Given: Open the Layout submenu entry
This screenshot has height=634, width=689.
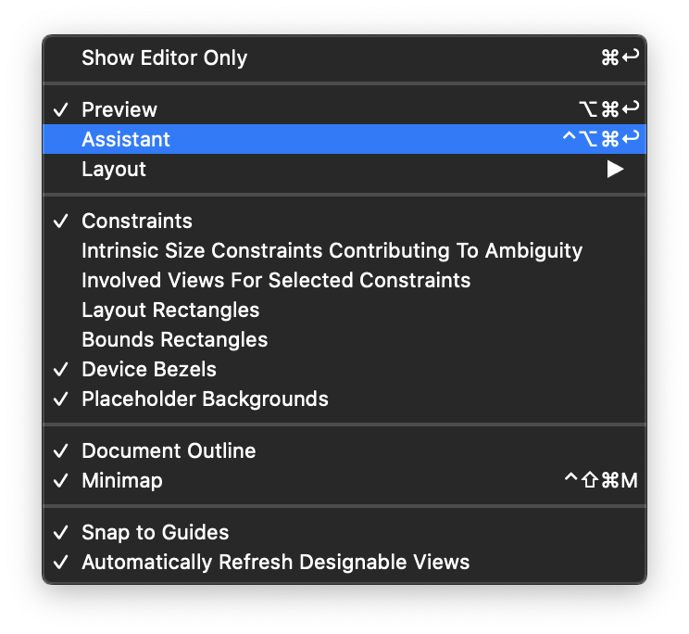Looking at the screenshot, I should 344,170.
